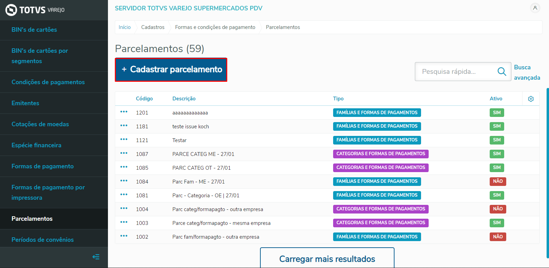
Task: Click code 1003 cell
Action: pos(142,223)
